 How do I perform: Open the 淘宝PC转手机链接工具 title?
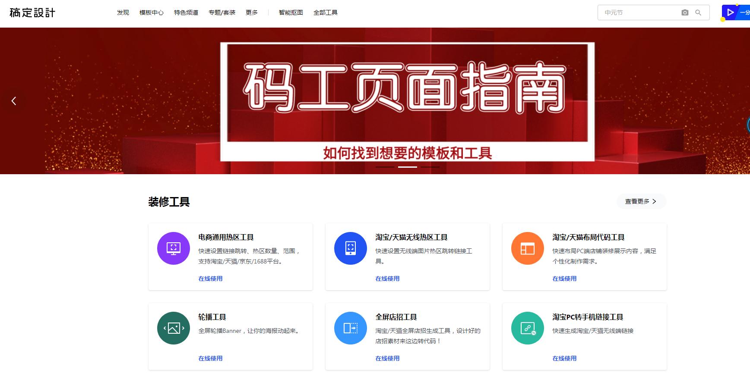pyautogui.click(x=588, y=317)
